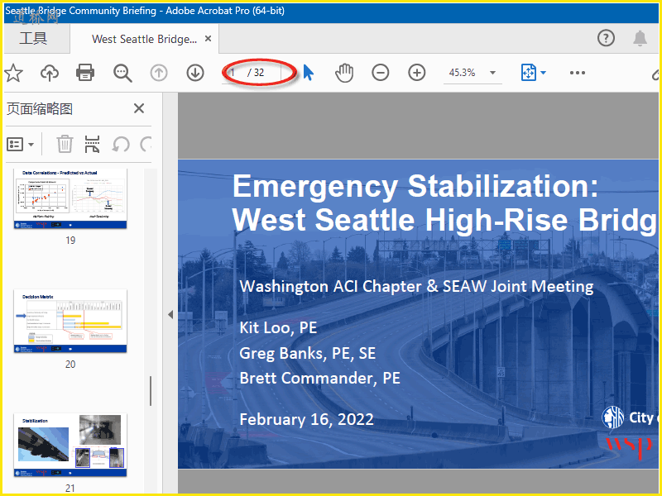Choose the selection arrow tool
The image size is (662, 496).
click(x=308, y=73)
